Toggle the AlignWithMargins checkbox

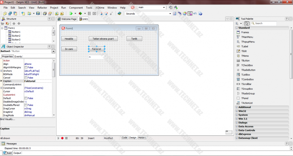[x=26, y=67]
